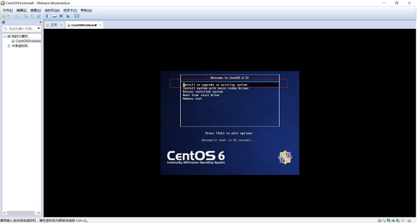Viewport: 417px width, 223px height.
Task: Open the 文件(F) menu
Action: (x=7, y=10)
